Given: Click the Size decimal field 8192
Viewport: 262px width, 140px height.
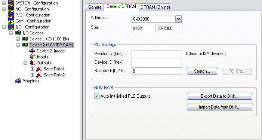Looking at the screenshot, I should [x=144, y=28].
